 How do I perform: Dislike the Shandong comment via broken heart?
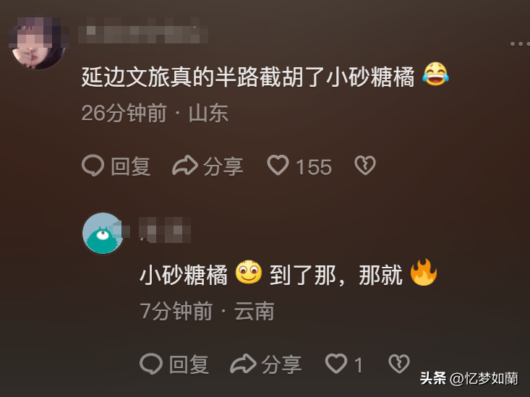pyautogui.click(x=365, y=165)
